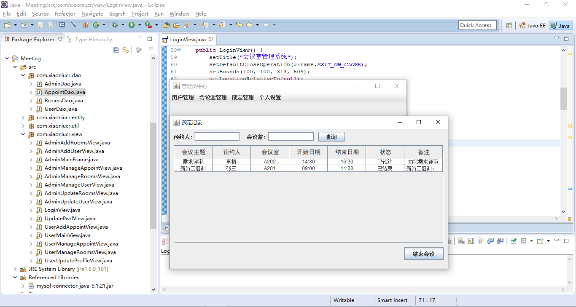Screen dimensions: 576x307
Task: Click the Quick Access search box
Action: 477,25
